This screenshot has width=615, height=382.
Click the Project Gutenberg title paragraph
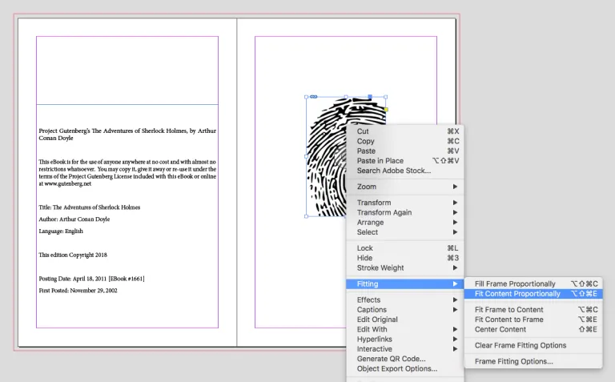point(127,135)
